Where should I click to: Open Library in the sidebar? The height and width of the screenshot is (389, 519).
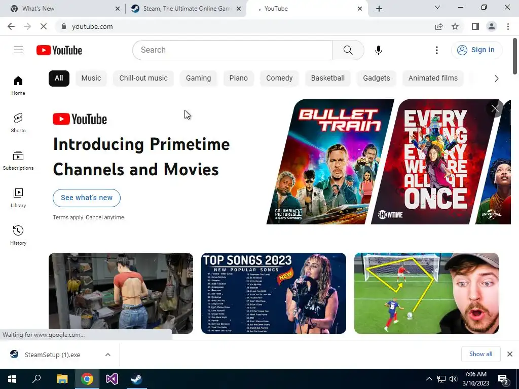tap(18, 198)
